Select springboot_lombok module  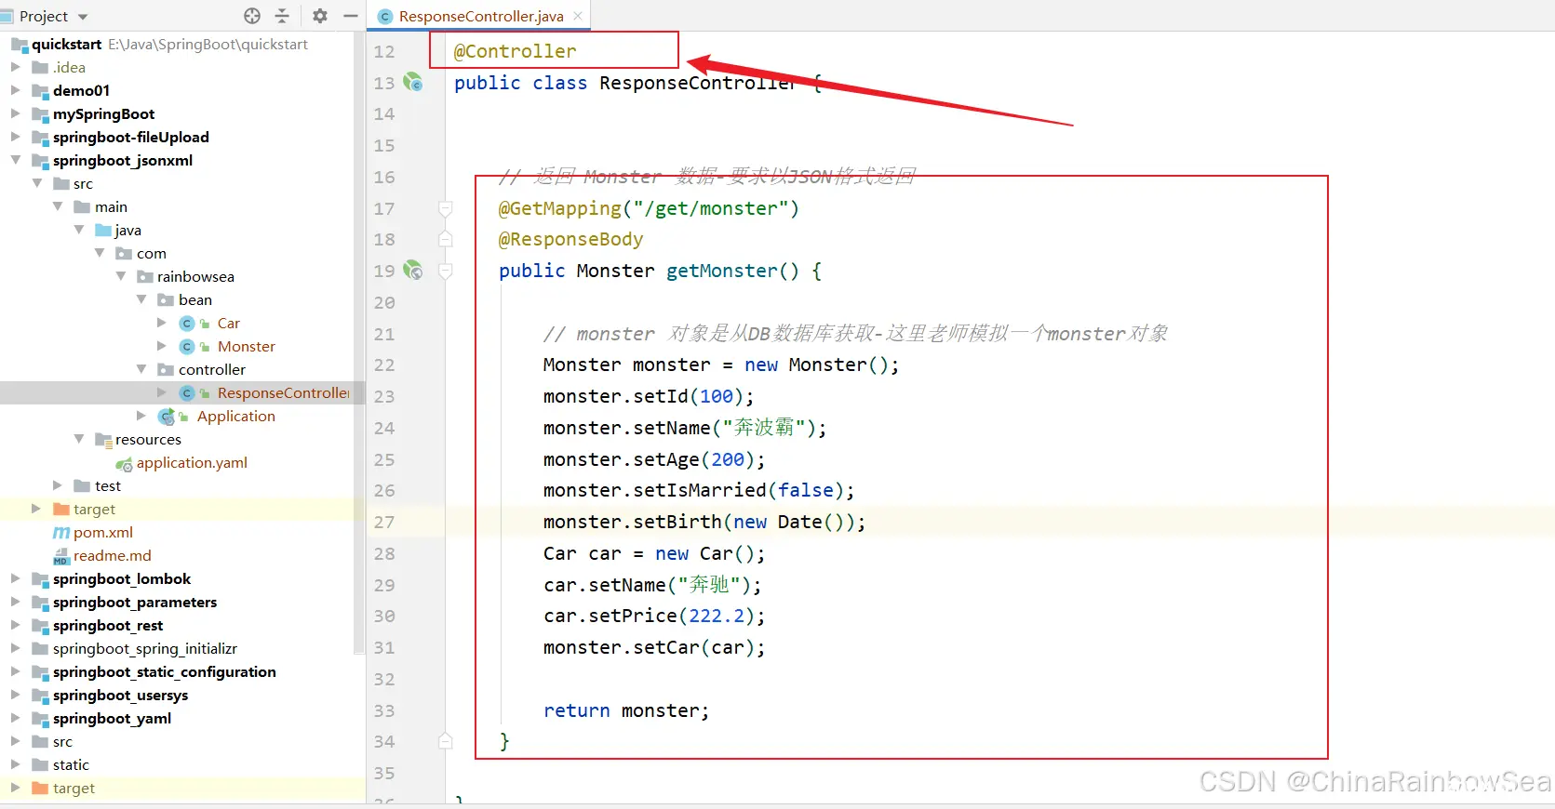[122, 578]
